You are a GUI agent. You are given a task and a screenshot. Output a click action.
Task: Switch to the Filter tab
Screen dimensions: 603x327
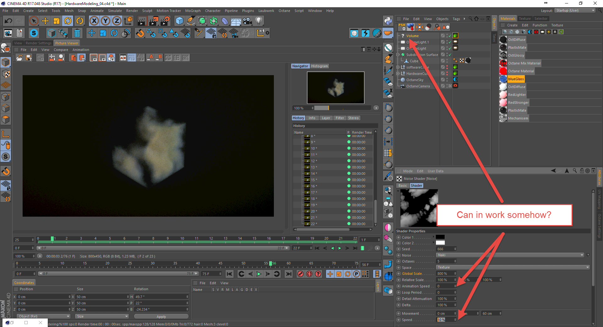(340, 118)
